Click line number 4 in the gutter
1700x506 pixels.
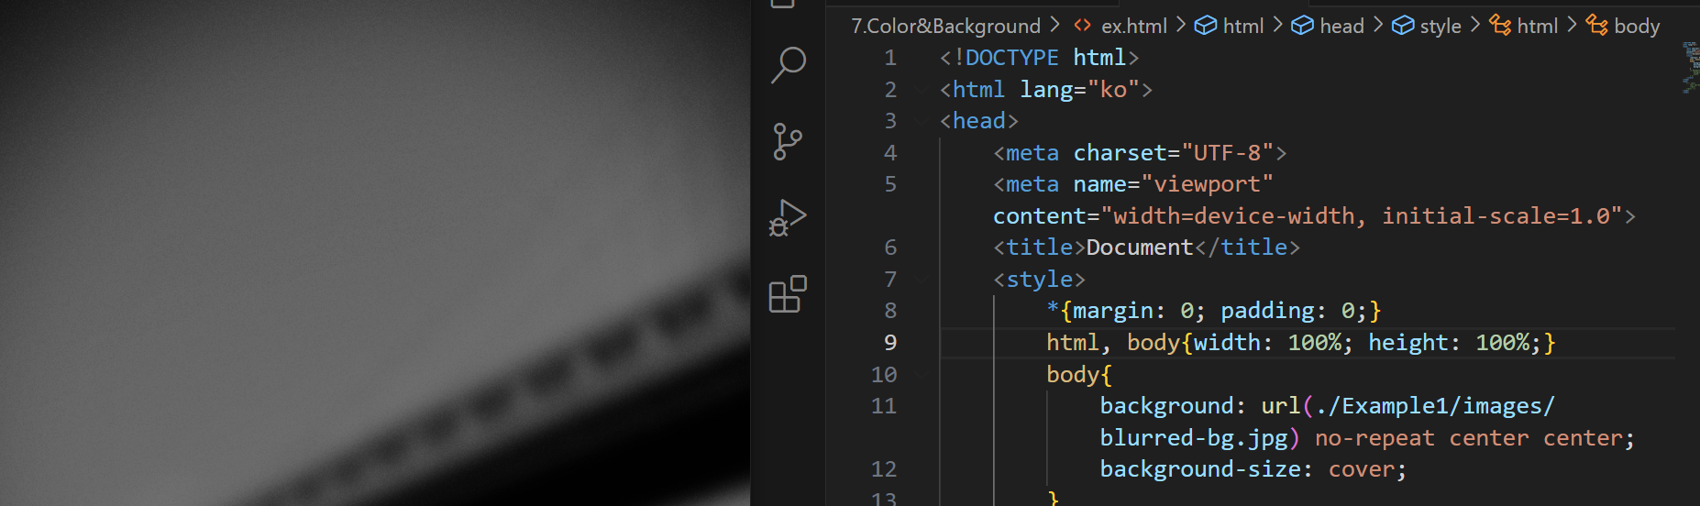(x=889, y=153)
